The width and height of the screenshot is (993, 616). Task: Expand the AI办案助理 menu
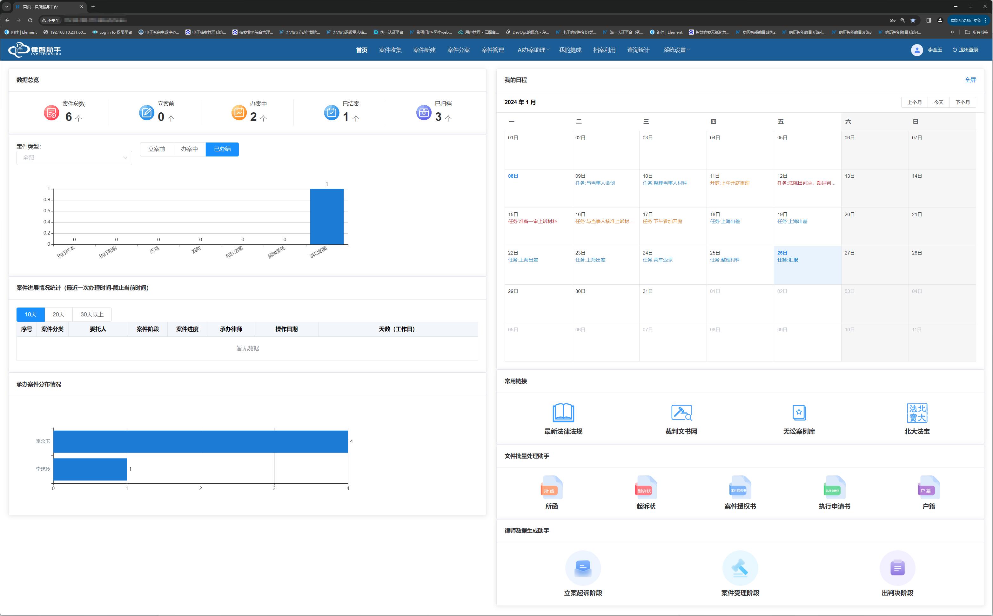coord(533,50)
